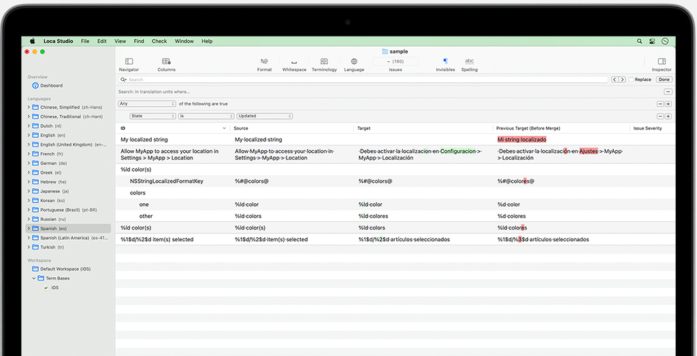Viewport: 697px width, 356px height.
Task: Open the Updated value dropdown
Action: [x=264, y=116]
